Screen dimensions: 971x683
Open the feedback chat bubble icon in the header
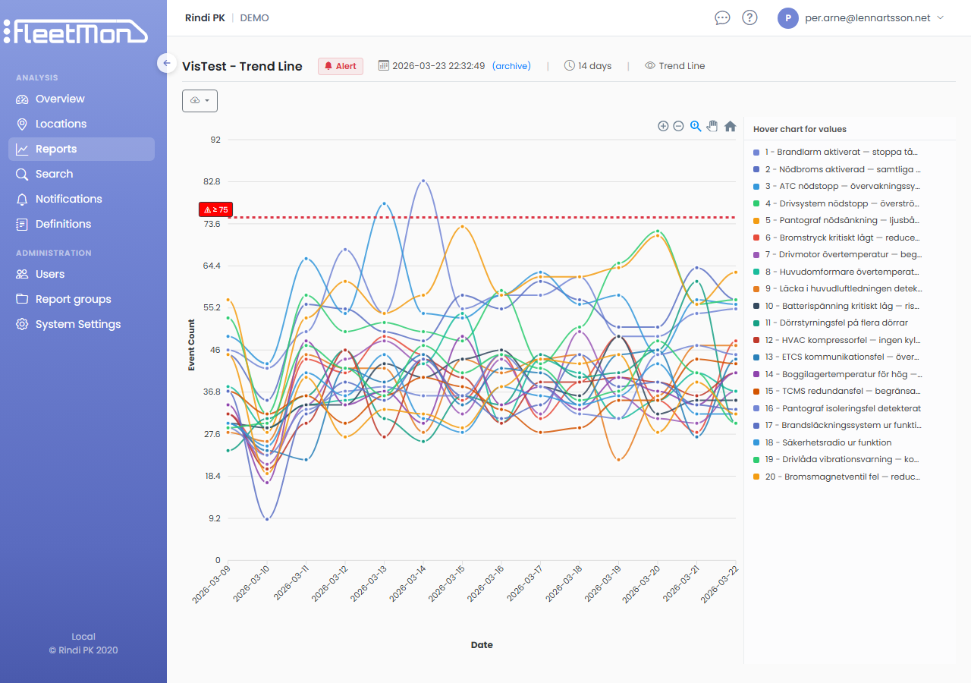tap(722, 17)
